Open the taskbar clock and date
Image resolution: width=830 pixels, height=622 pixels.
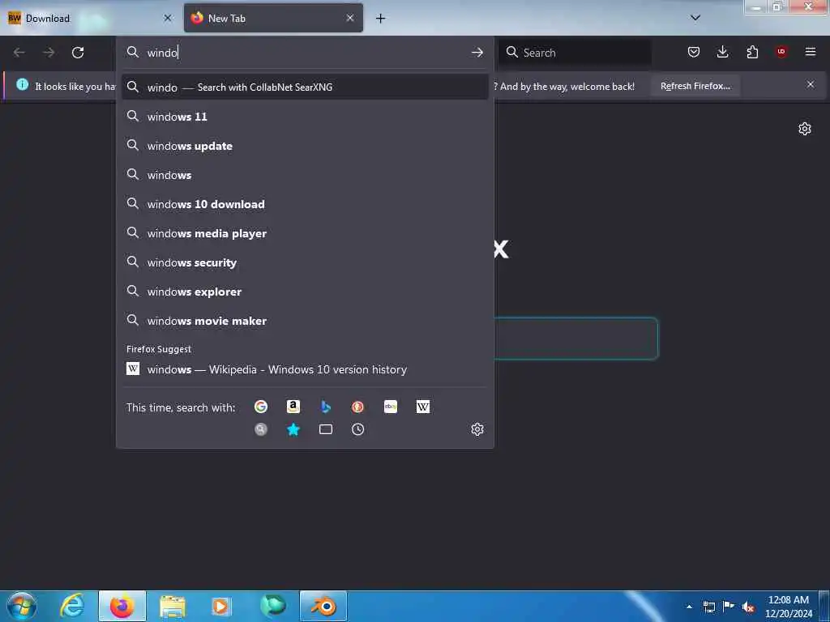788,607
